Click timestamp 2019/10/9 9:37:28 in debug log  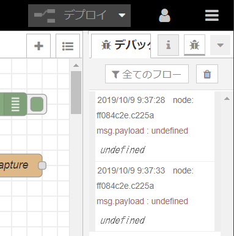[131, 100]
